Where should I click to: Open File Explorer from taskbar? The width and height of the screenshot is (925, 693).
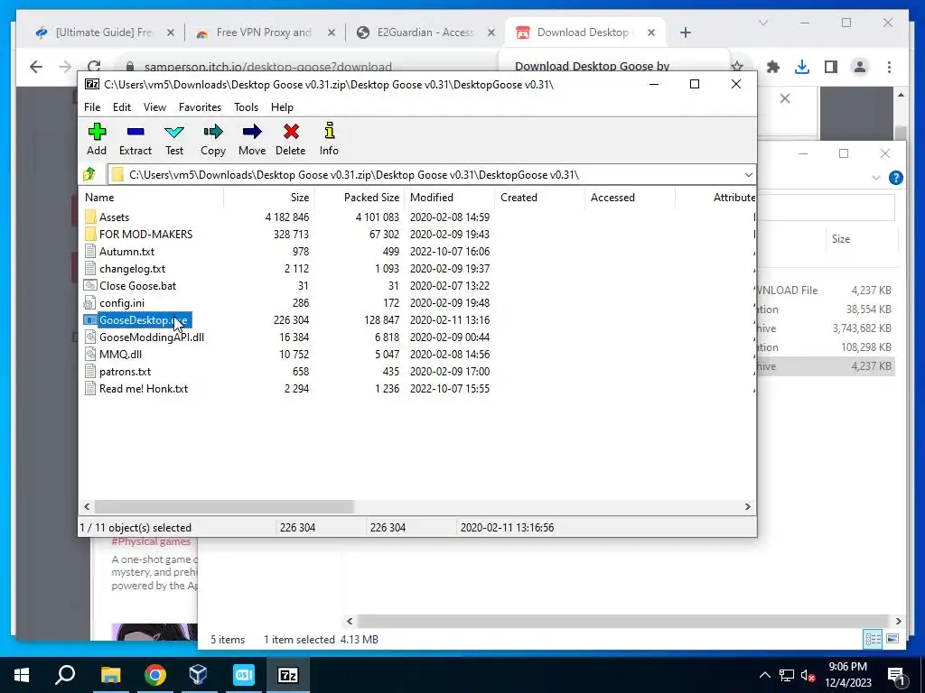click(110, 675)
